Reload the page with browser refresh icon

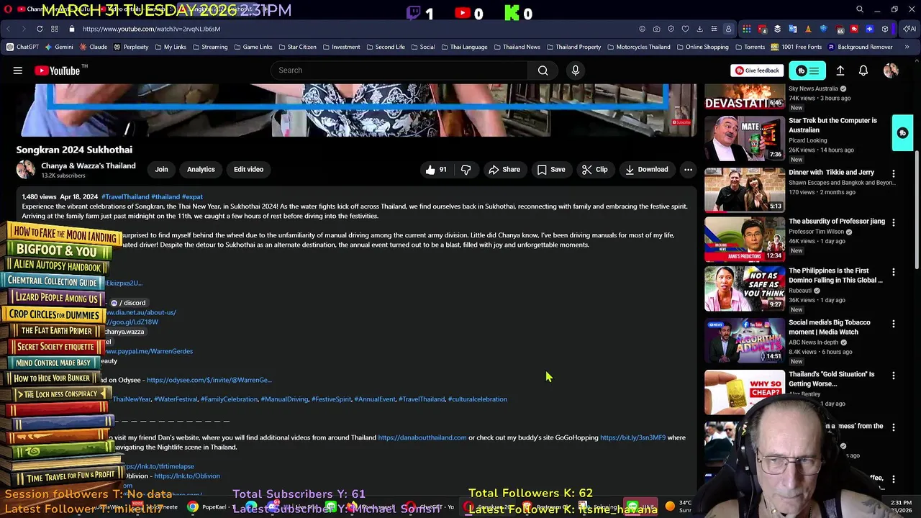(40, 29)
